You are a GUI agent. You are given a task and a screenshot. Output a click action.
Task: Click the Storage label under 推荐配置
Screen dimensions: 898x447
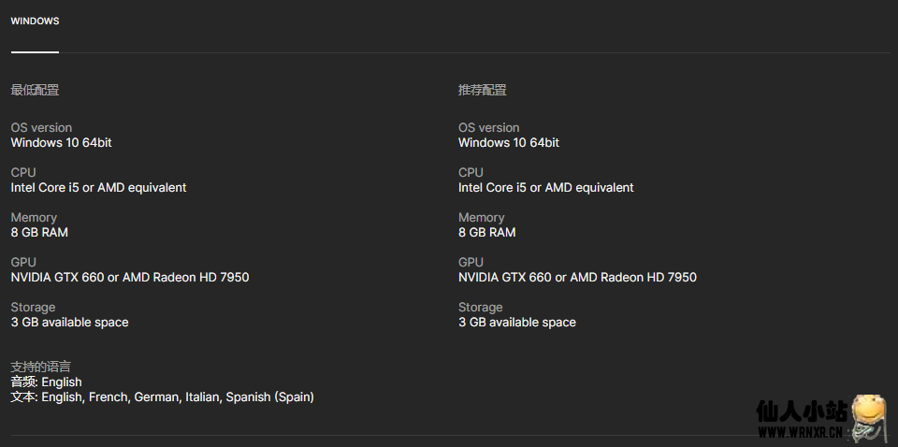[481, 308]
